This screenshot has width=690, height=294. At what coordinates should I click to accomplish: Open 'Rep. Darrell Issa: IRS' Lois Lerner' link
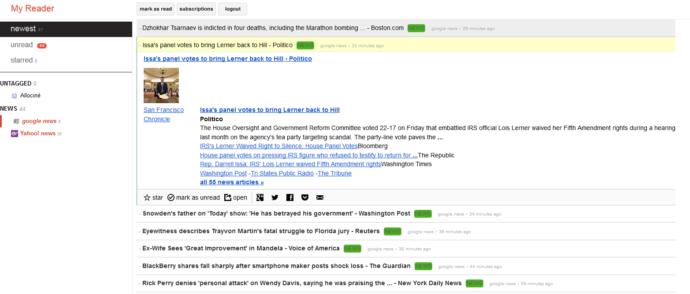point(290,164)
